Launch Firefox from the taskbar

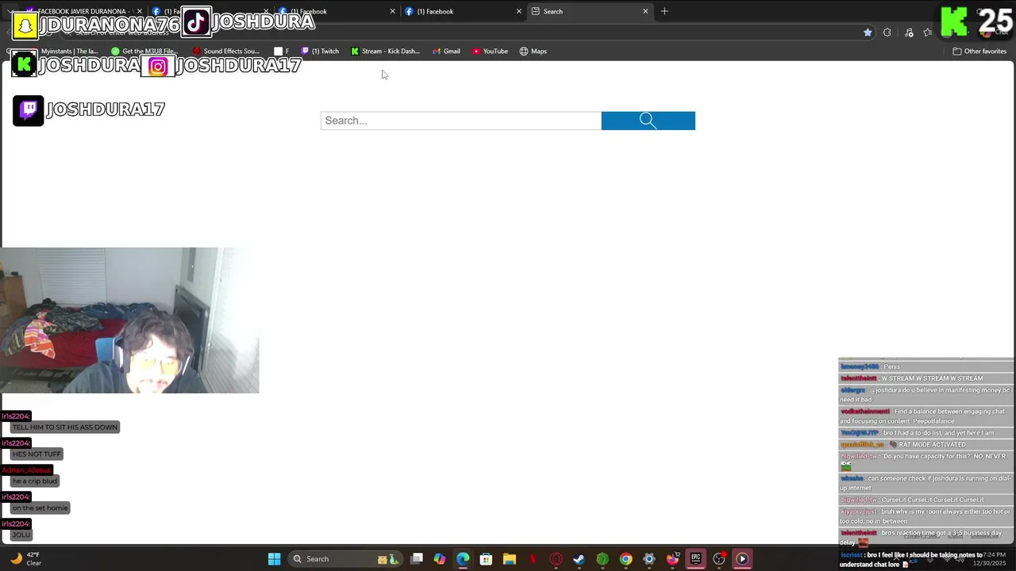point(672,559)
